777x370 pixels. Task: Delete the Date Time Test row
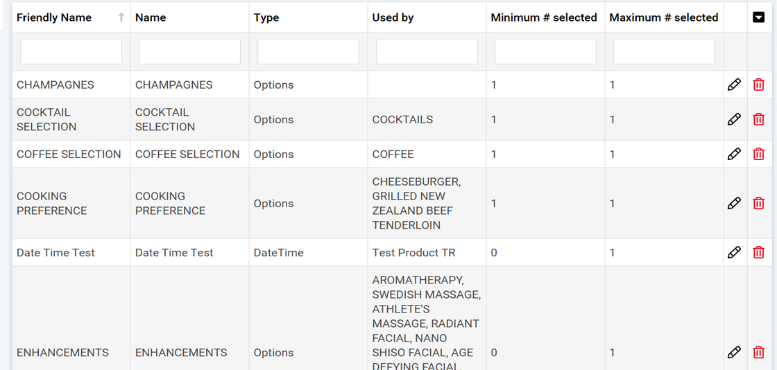pos(758,252)
